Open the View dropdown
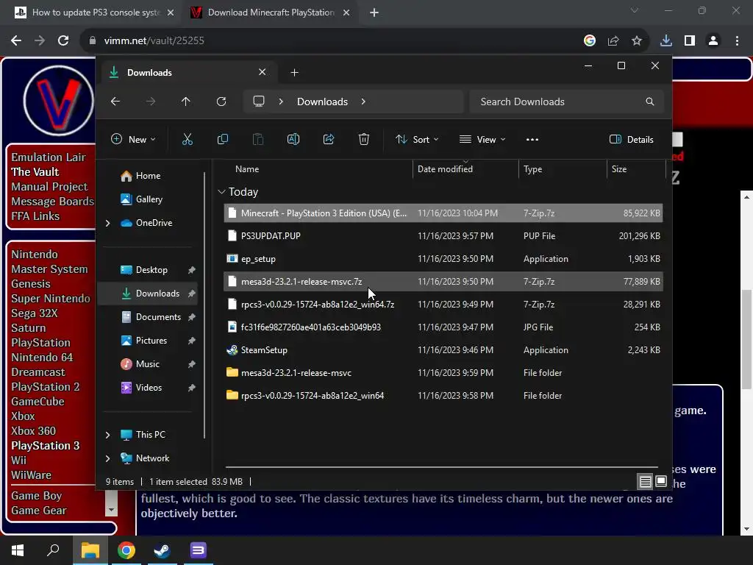Screen dimensions: 753x565 pyautogui.click(x=482, y=139)
